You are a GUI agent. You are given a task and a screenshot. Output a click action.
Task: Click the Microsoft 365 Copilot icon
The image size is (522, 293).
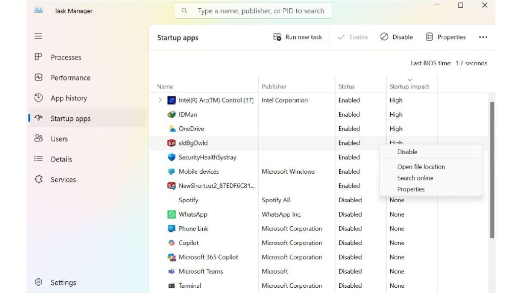click(x=171, y=257)
